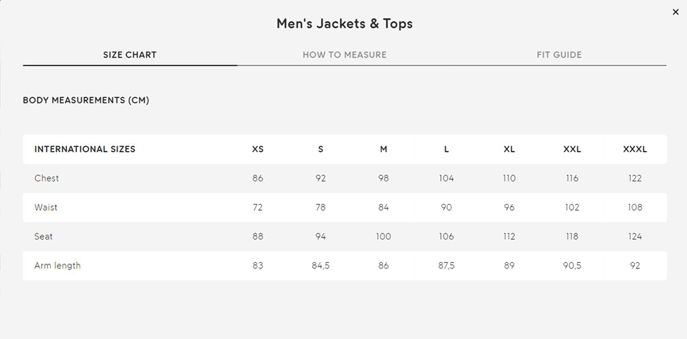Select the Chest row label
Image resolution: width=687 pixels, height=339 pixels.
(47, 178)
